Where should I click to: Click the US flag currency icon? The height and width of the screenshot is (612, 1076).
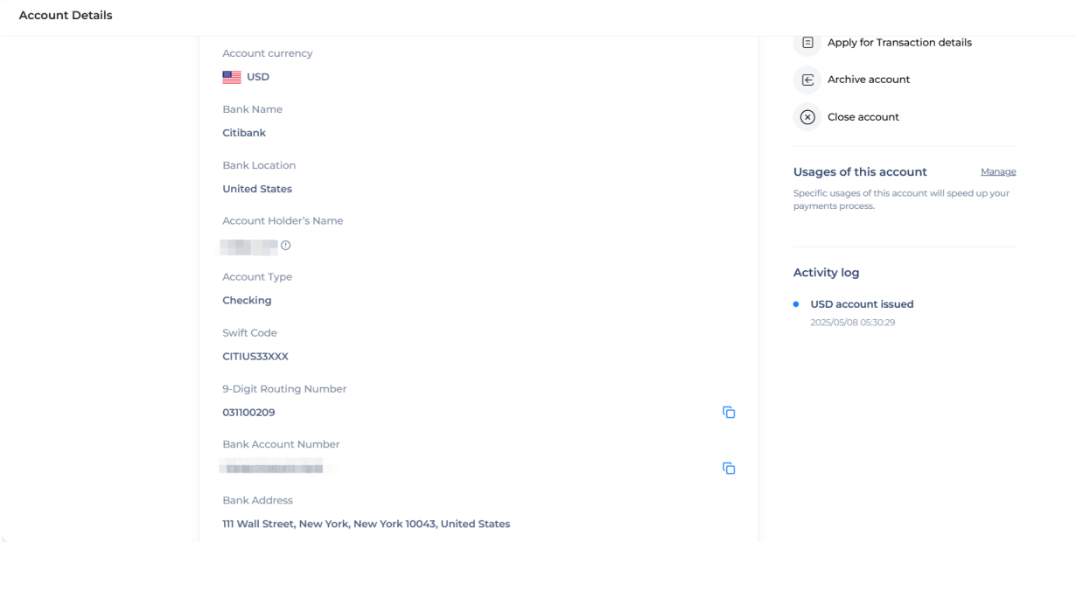[232, 77]
